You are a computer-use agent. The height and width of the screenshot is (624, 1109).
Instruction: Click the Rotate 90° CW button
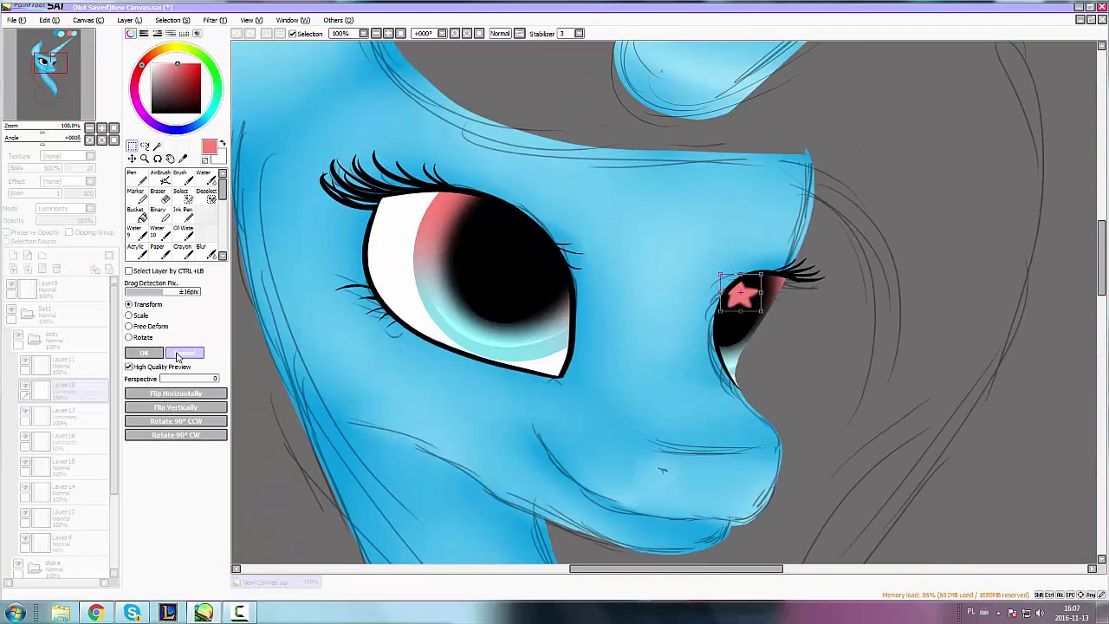pos(176,435)
